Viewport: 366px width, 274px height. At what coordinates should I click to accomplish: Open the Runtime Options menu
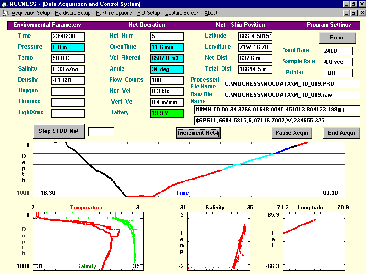click(x=114, y=13)
